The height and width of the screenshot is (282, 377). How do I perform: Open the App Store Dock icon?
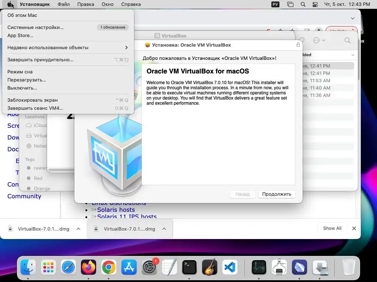click(x=129, y=267)
